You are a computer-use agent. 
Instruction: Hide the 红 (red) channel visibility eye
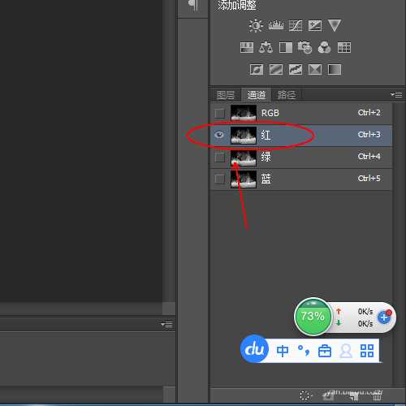point(219,135)
